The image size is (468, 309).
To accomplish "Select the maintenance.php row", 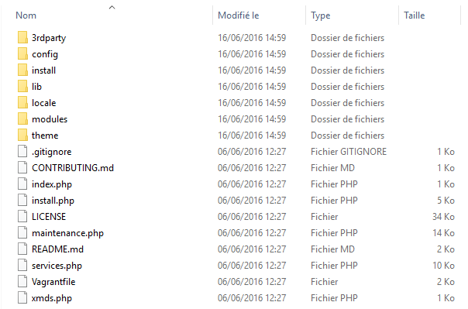I will click(236, 233).
